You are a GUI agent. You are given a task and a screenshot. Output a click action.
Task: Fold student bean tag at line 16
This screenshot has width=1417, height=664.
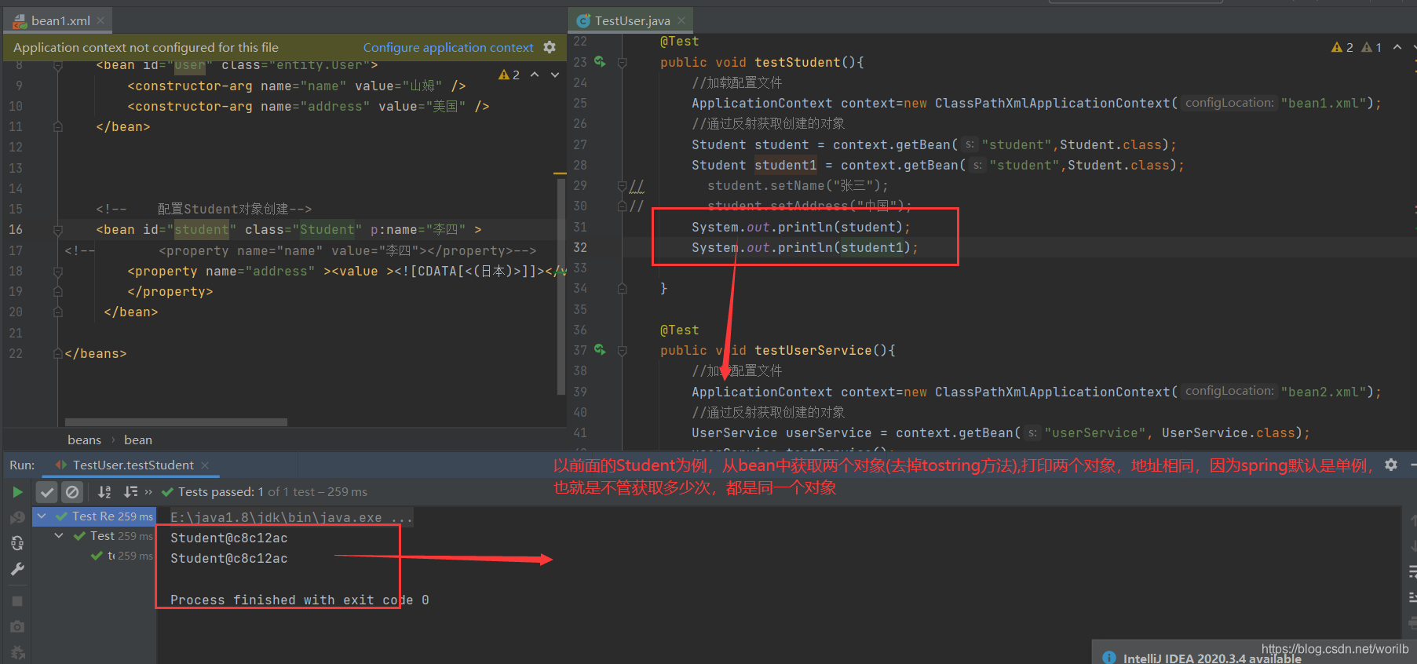57,230
